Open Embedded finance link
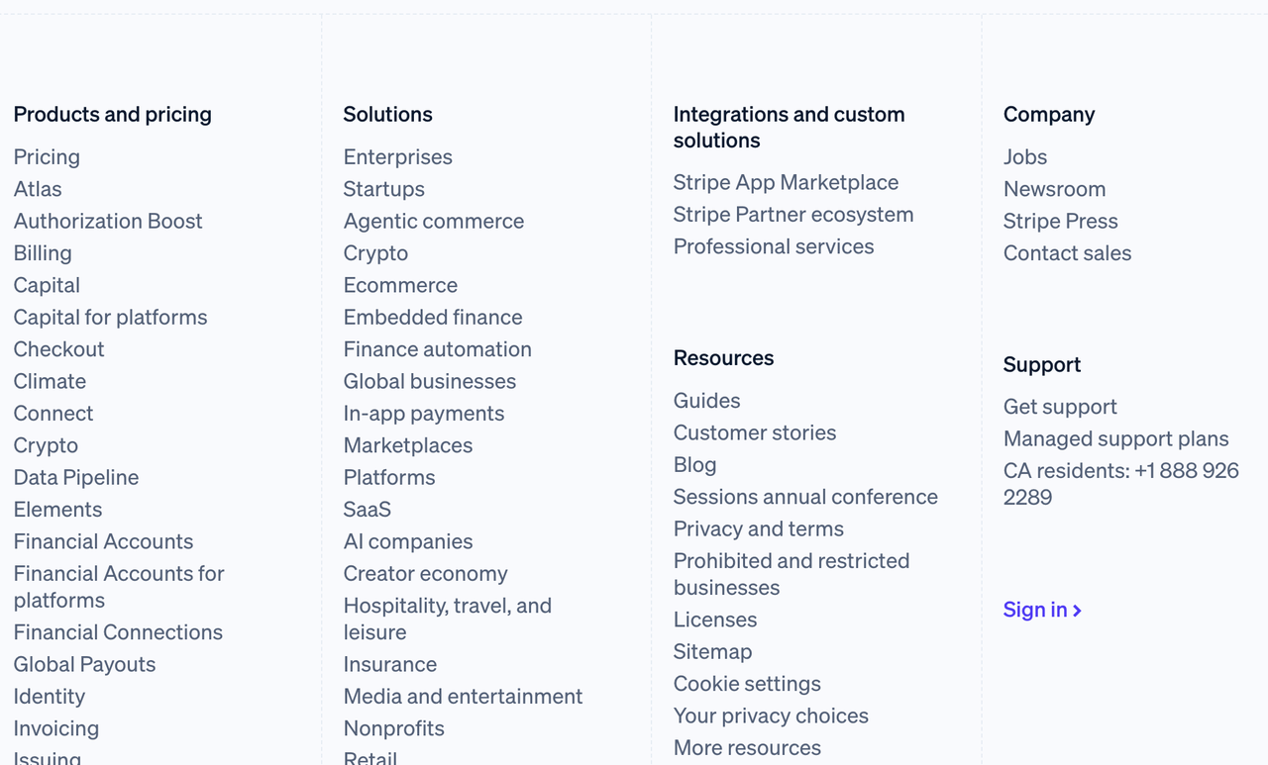Image resolution: width=1268 pixels, height=765 pixels. pos(432,317)
